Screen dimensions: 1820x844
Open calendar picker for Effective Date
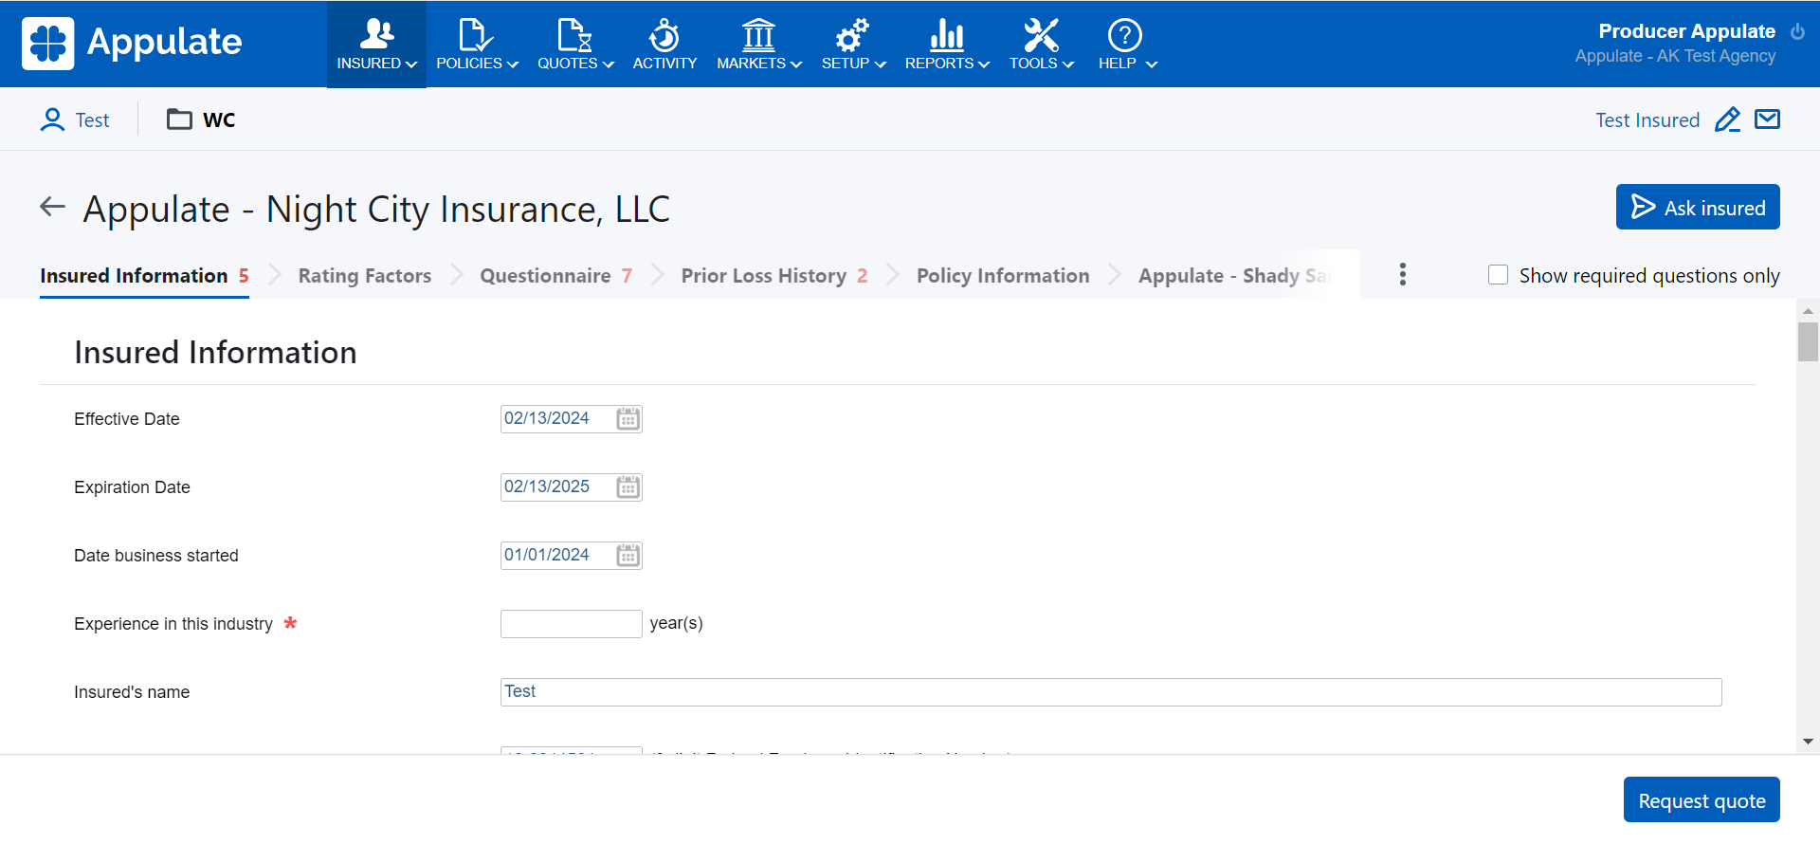click(x=628, y=419)
